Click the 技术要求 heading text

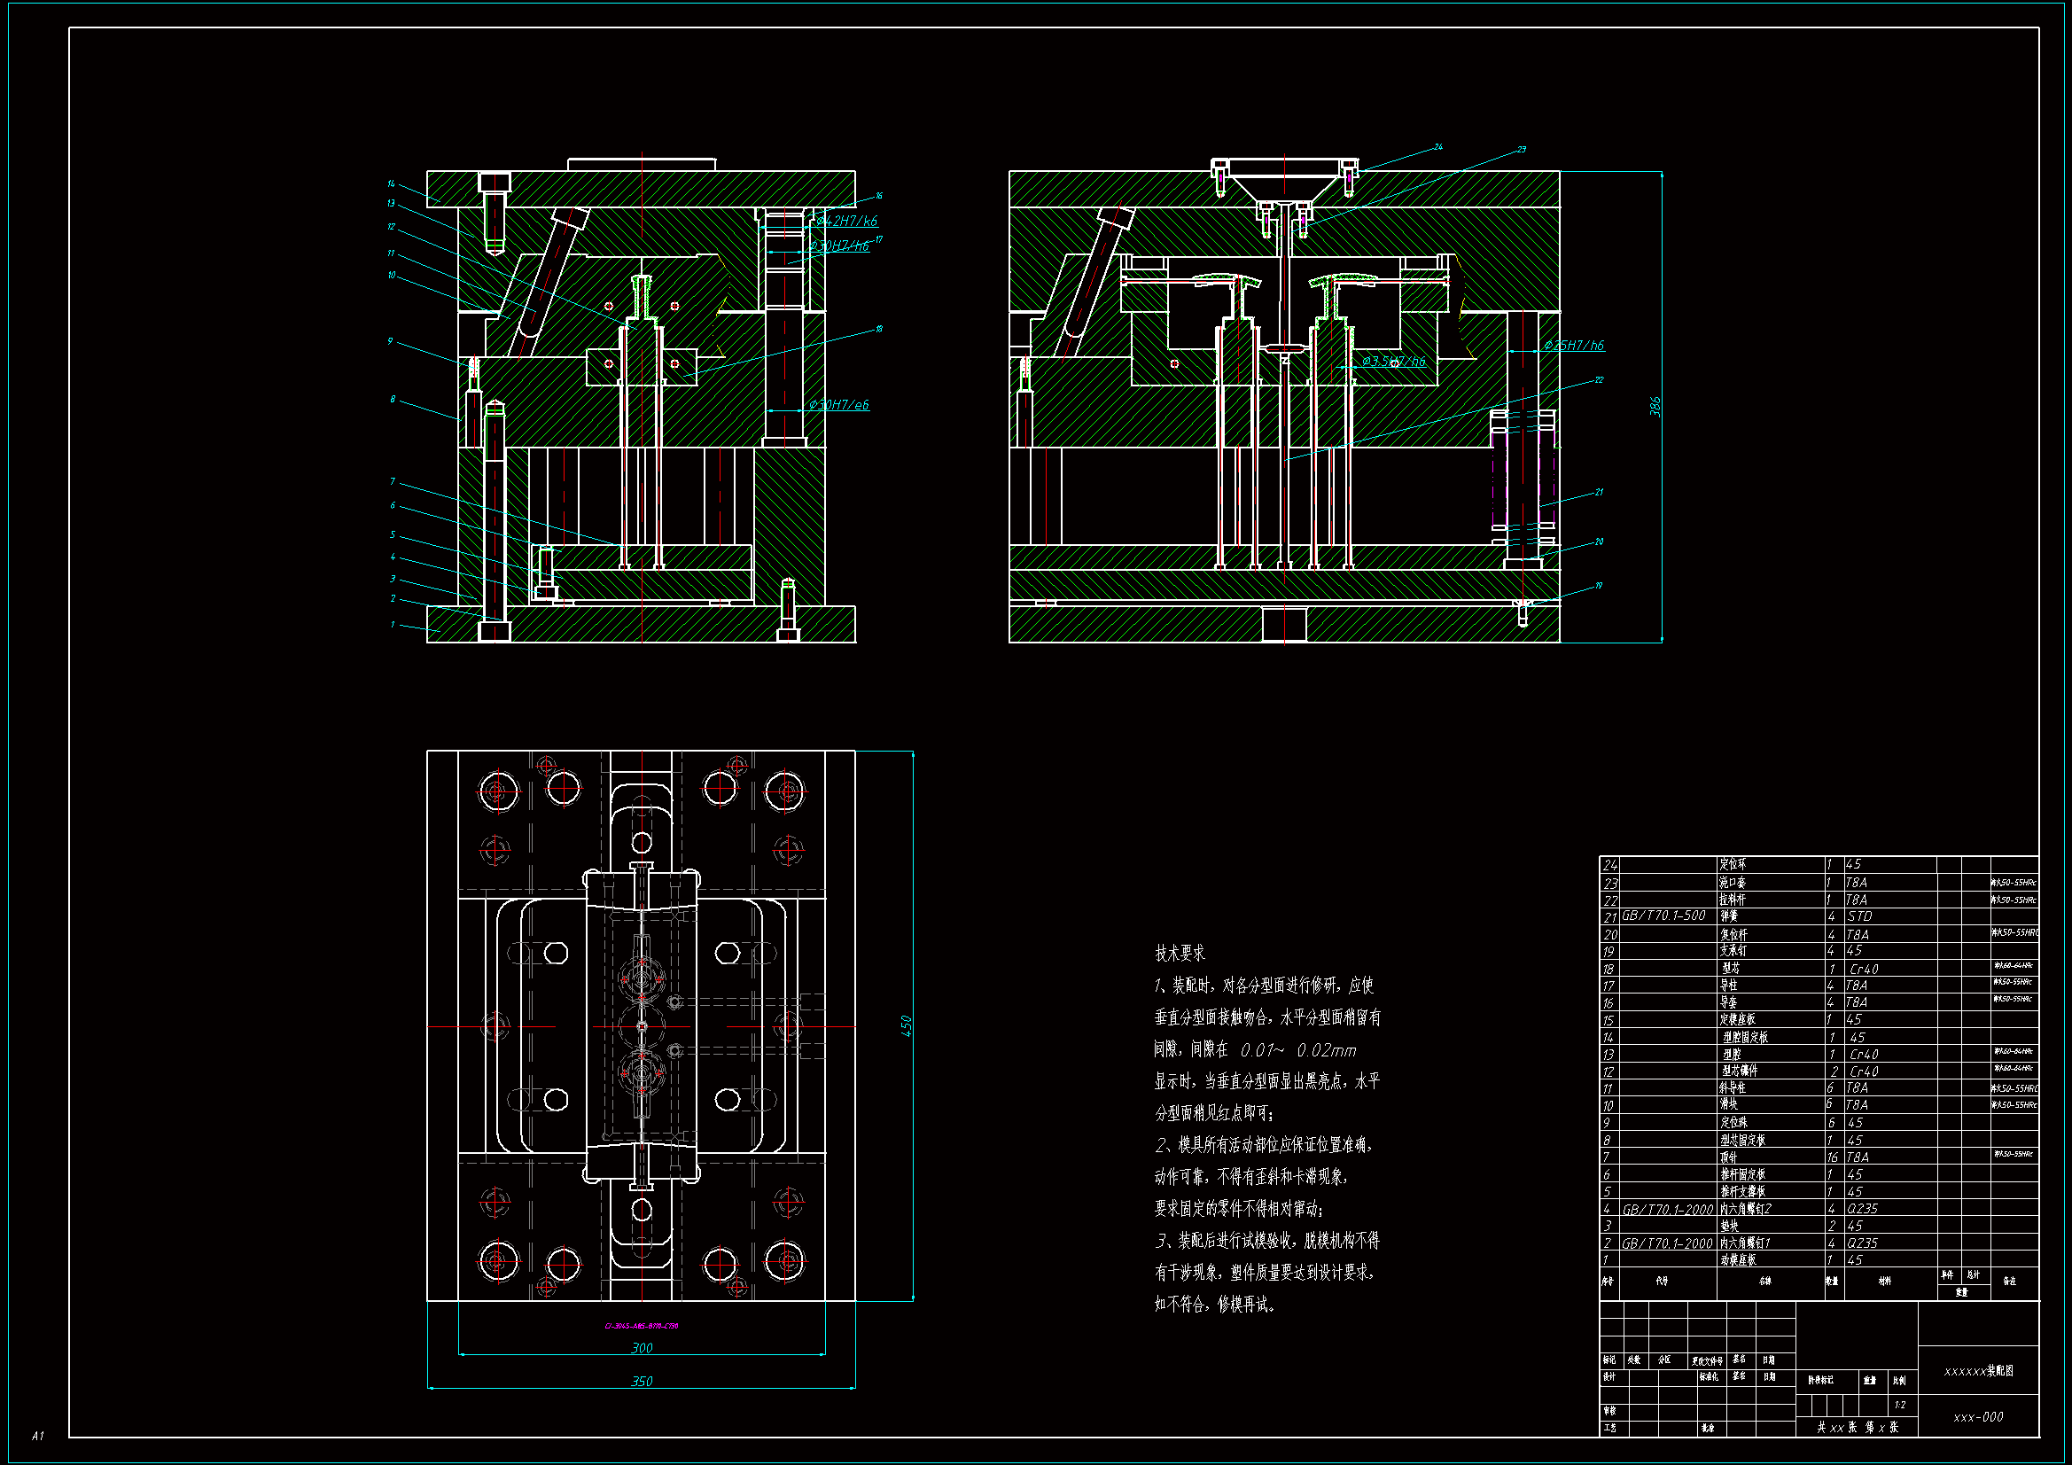1180,954
